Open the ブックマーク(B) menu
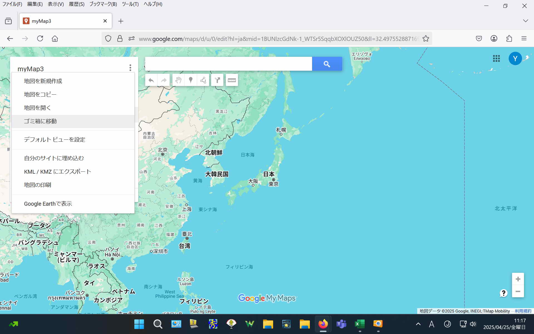 point(103,4)
